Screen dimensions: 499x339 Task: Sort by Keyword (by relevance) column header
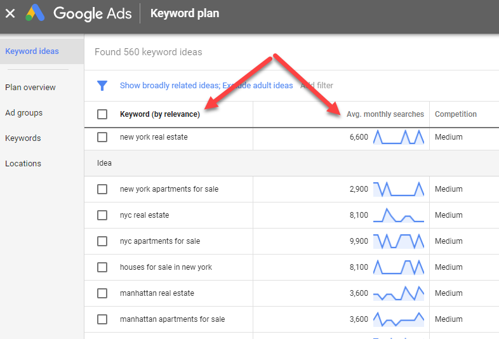(x=159, y=114)
